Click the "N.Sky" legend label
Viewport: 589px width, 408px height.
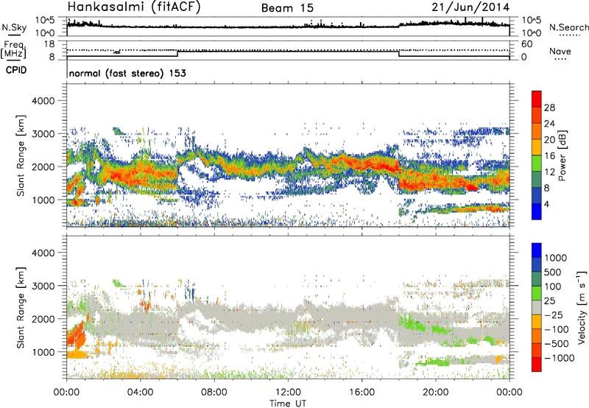tap(14, 27)
